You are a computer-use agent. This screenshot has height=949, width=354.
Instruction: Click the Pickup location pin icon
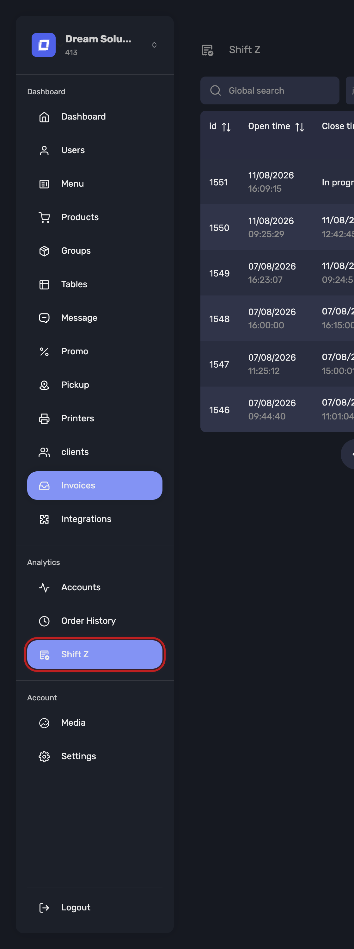click(x=44, y=385)
